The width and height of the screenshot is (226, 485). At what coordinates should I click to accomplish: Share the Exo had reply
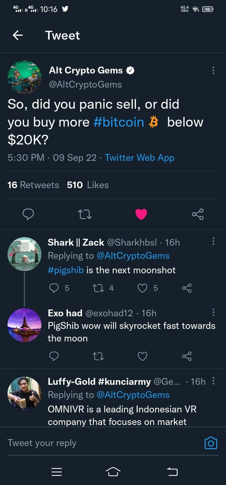point(186,356)
